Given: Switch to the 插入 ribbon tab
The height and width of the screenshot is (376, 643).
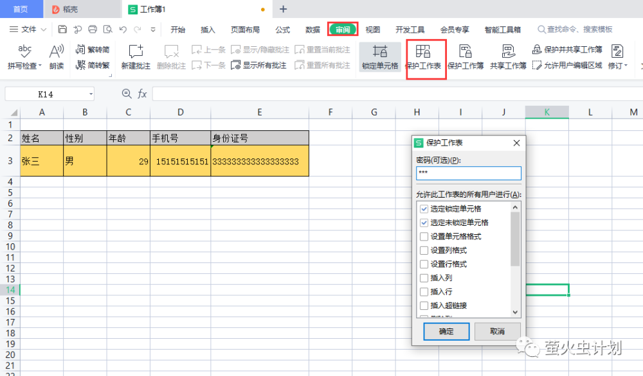Looking at the screenshot, I should [208, 30].
